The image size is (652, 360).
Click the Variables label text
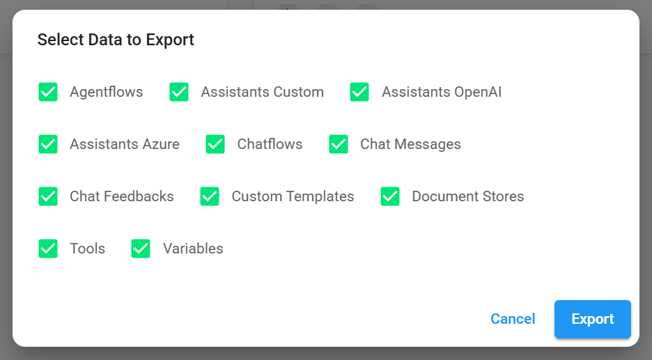[x=193, y=249]
